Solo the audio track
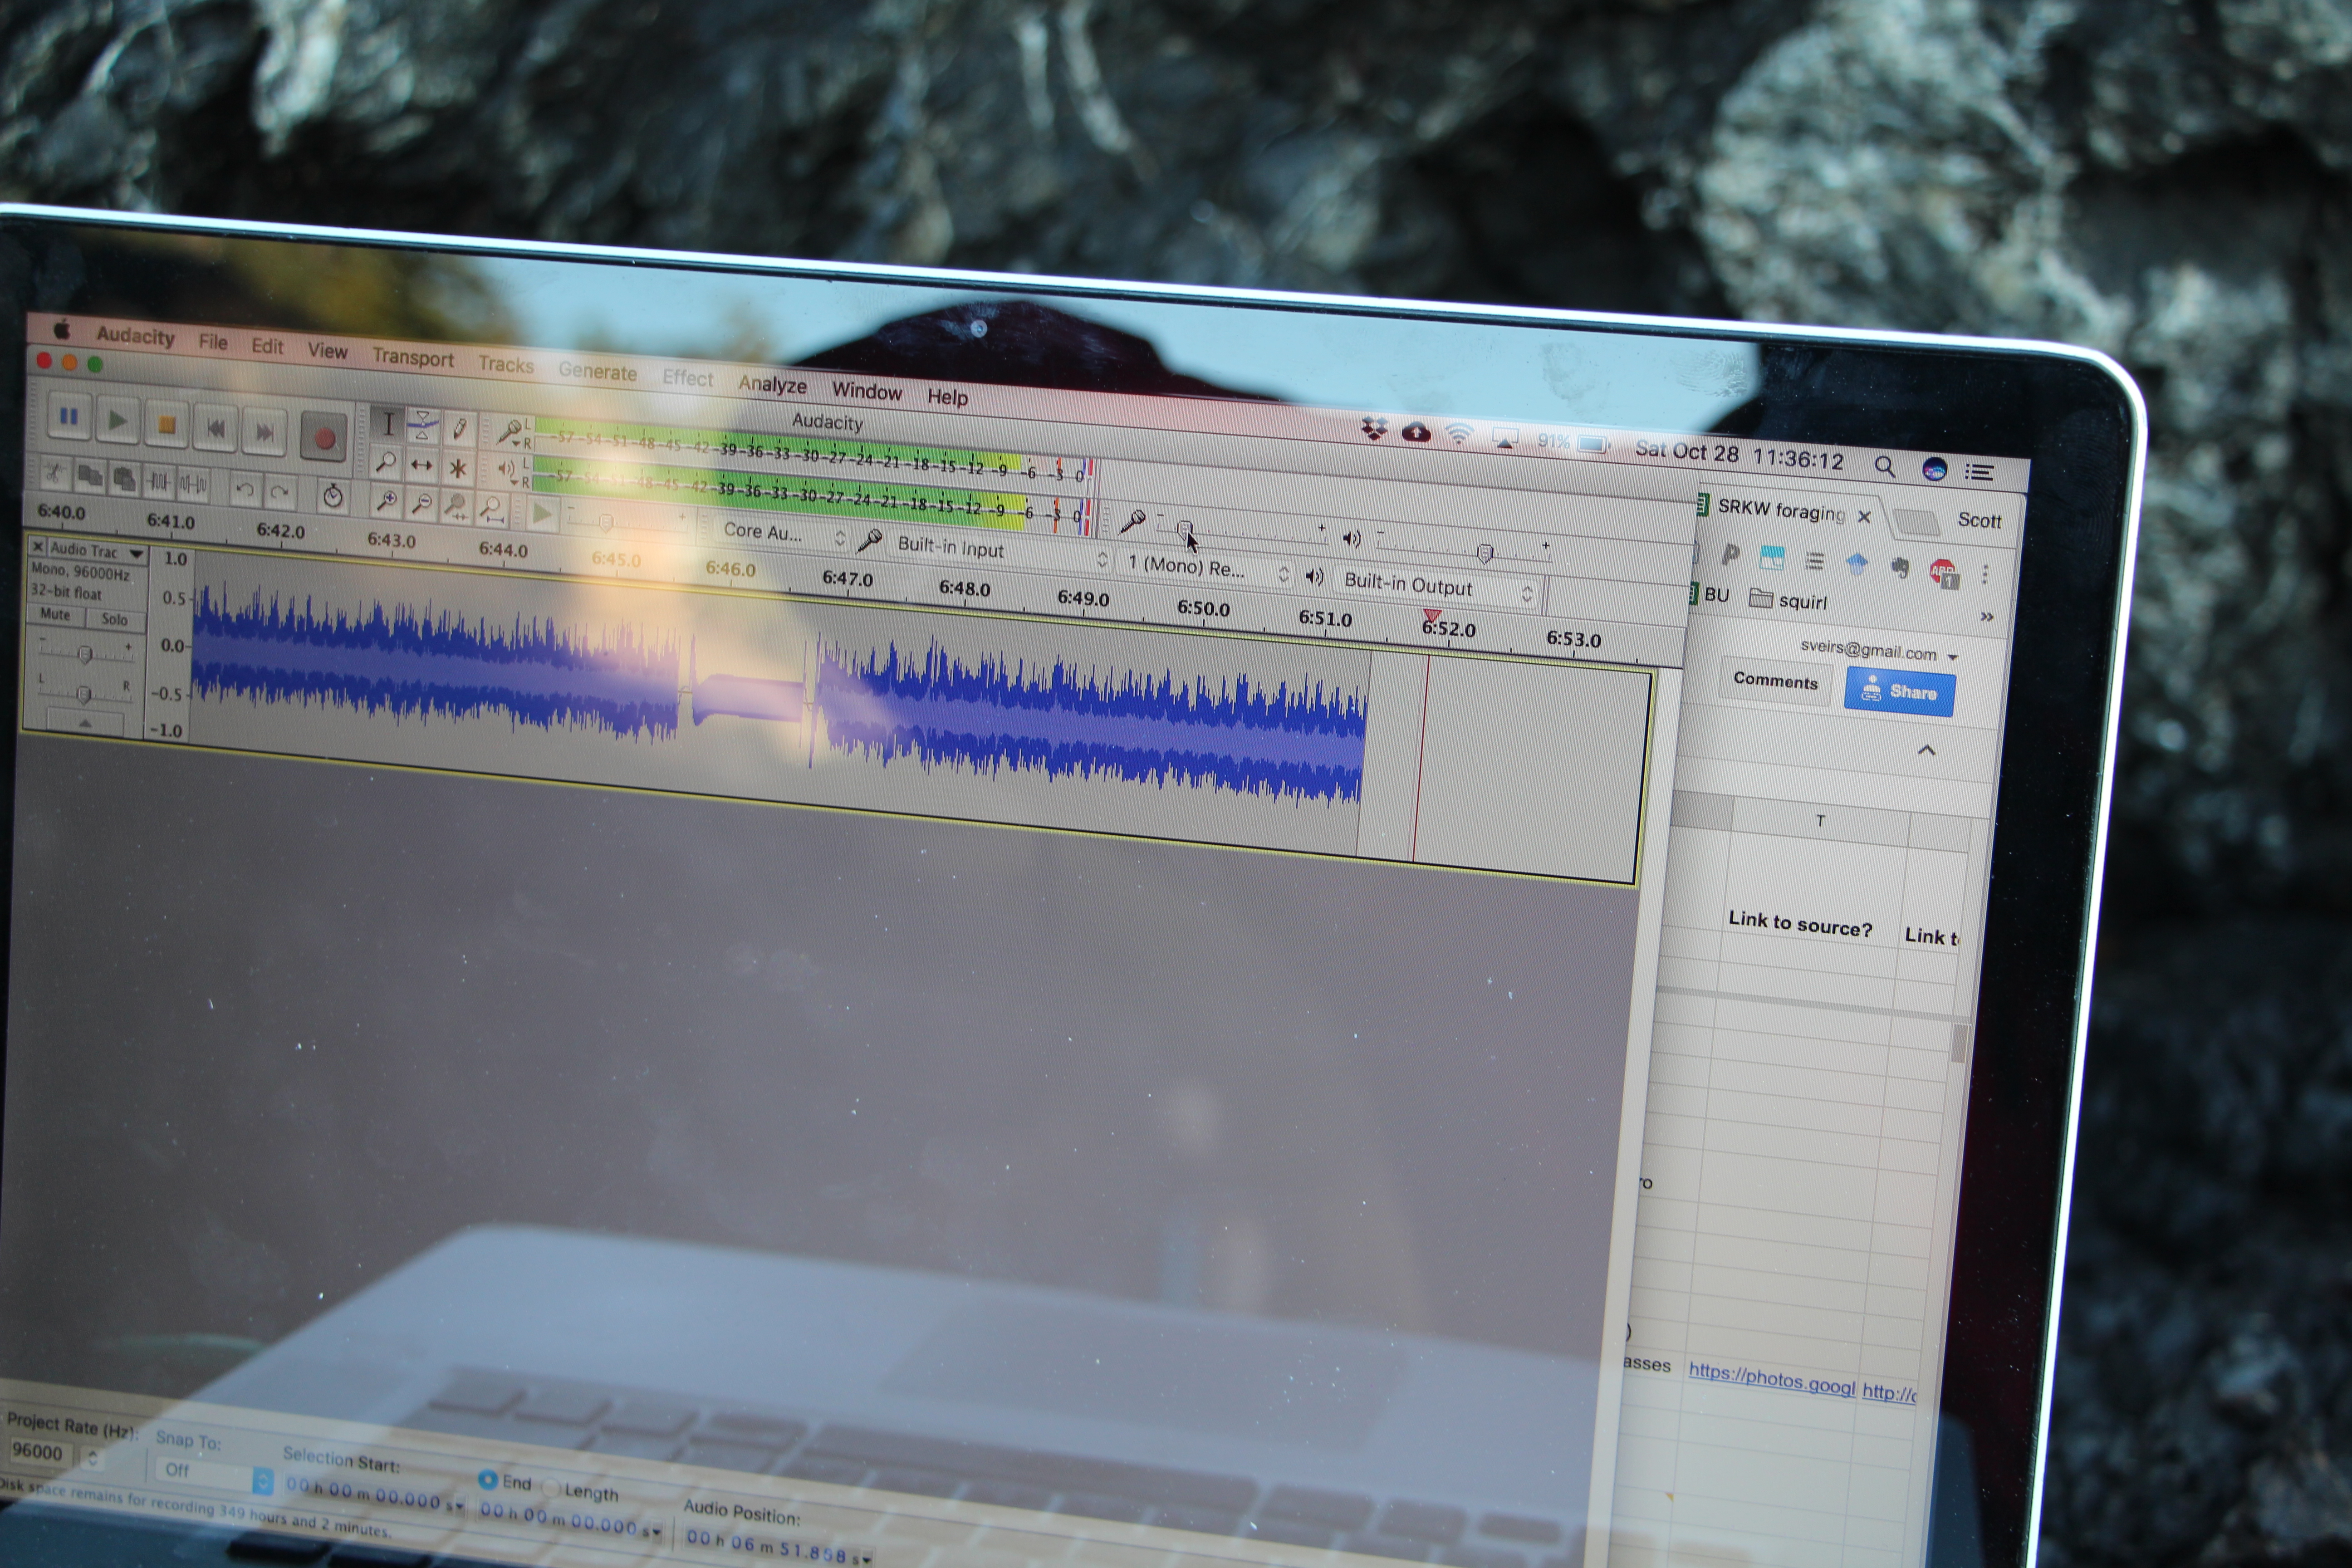 [x=114, y=619]
